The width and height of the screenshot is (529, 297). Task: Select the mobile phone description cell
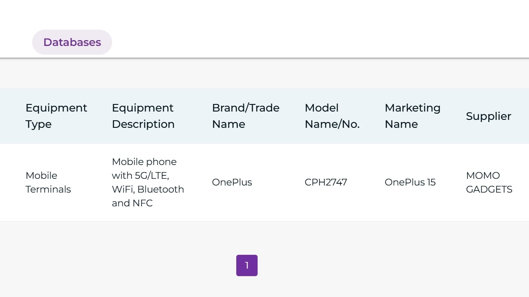[148, 182]
